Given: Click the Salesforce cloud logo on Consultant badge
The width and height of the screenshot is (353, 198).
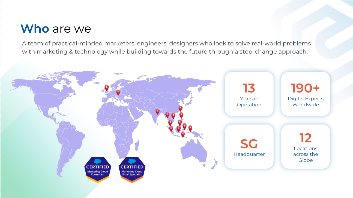Looking at the screenshot, I should (98, 161).
